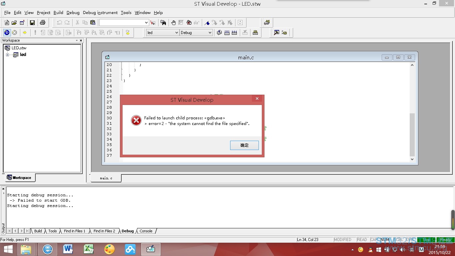Switch to the Find in Files 1 tab

tap(75, 231)
